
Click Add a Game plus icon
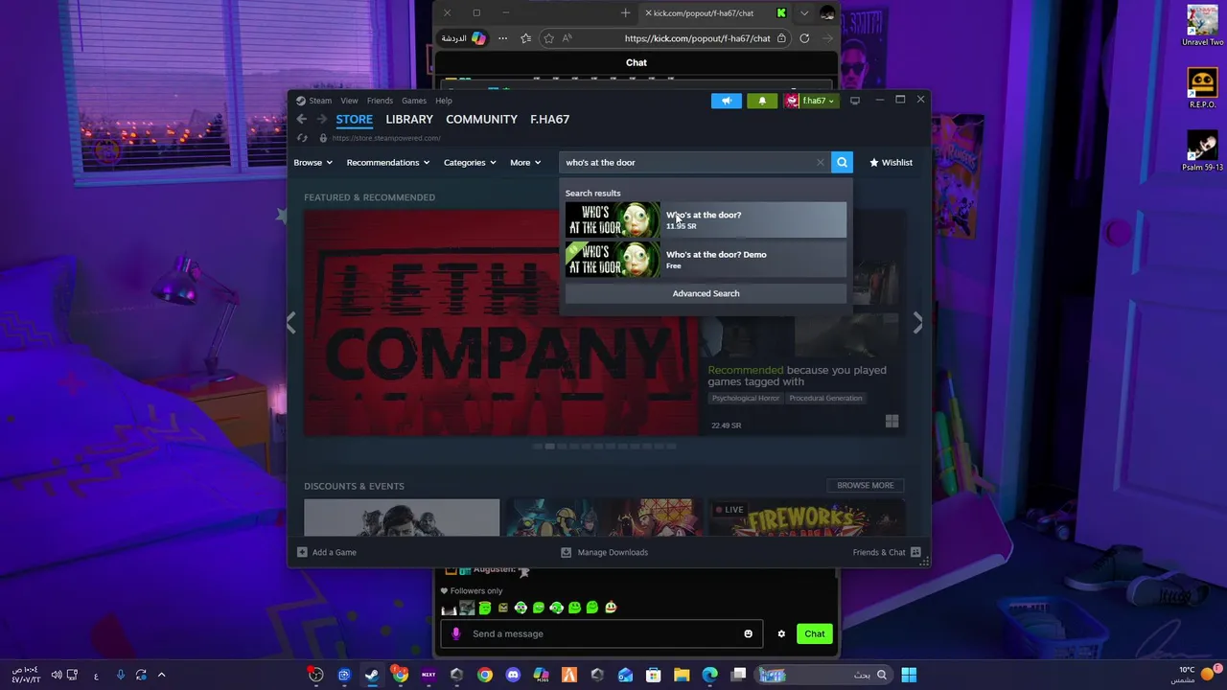302,552
